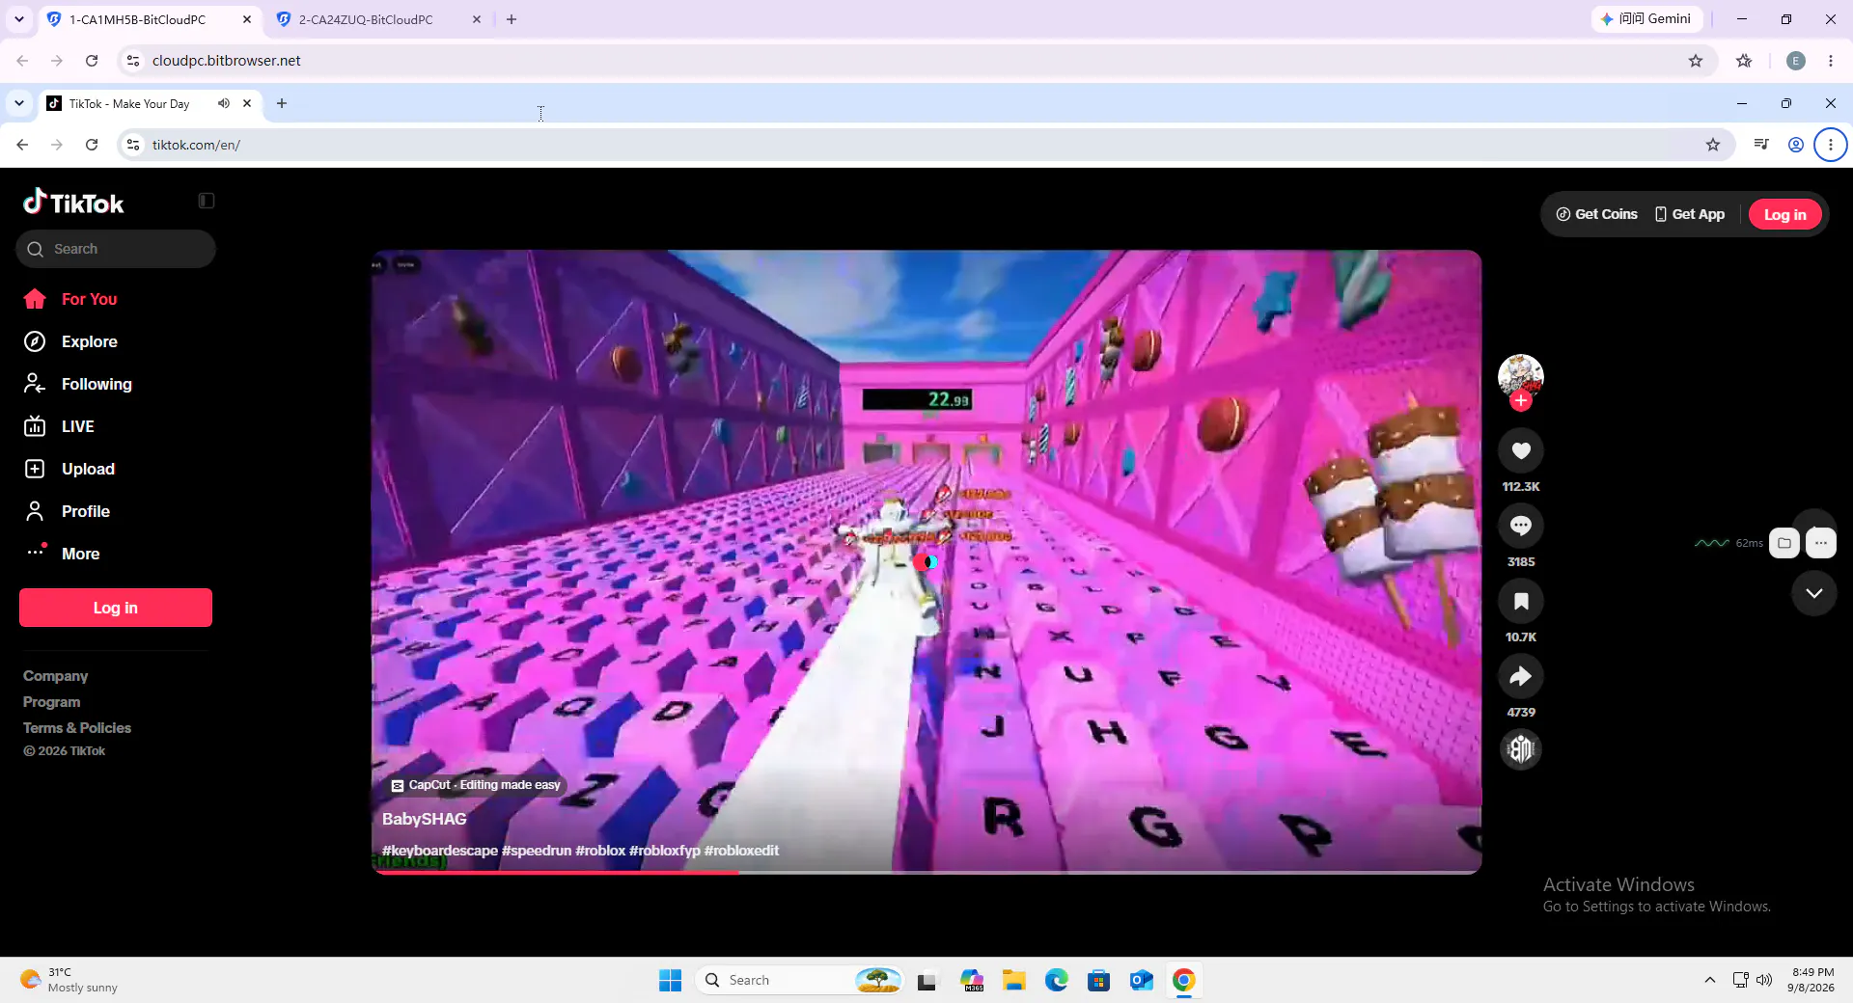Screen dimensions: 1853x1003
Task: Mute the TikTok tab audio icon
Action: (223, 103)
